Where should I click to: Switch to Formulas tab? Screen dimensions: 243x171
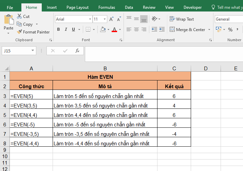pyautogui.click(x=107, y=7)
